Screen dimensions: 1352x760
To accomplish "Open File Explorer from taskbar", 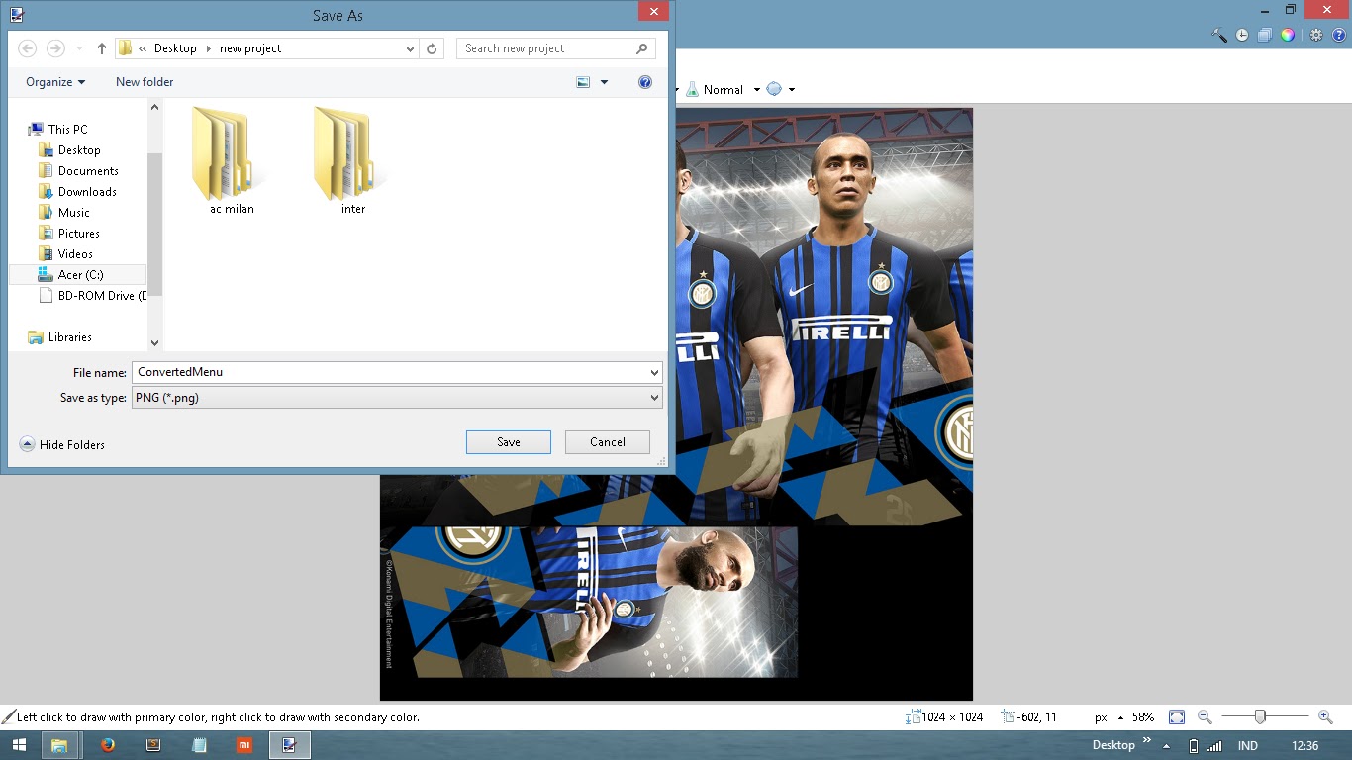I will click(x=59, y=745).
